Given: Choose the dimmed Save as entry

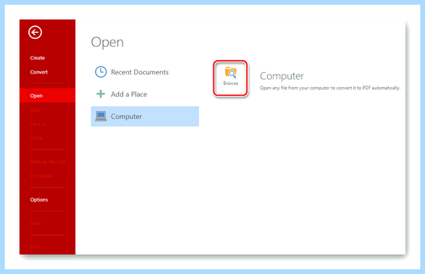Looking at the screenshot, I should (38, 124).
